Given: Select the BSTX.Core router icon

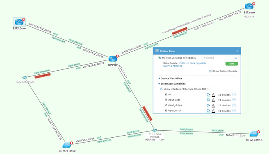Looking at the screenshot, I should point(19,22).
